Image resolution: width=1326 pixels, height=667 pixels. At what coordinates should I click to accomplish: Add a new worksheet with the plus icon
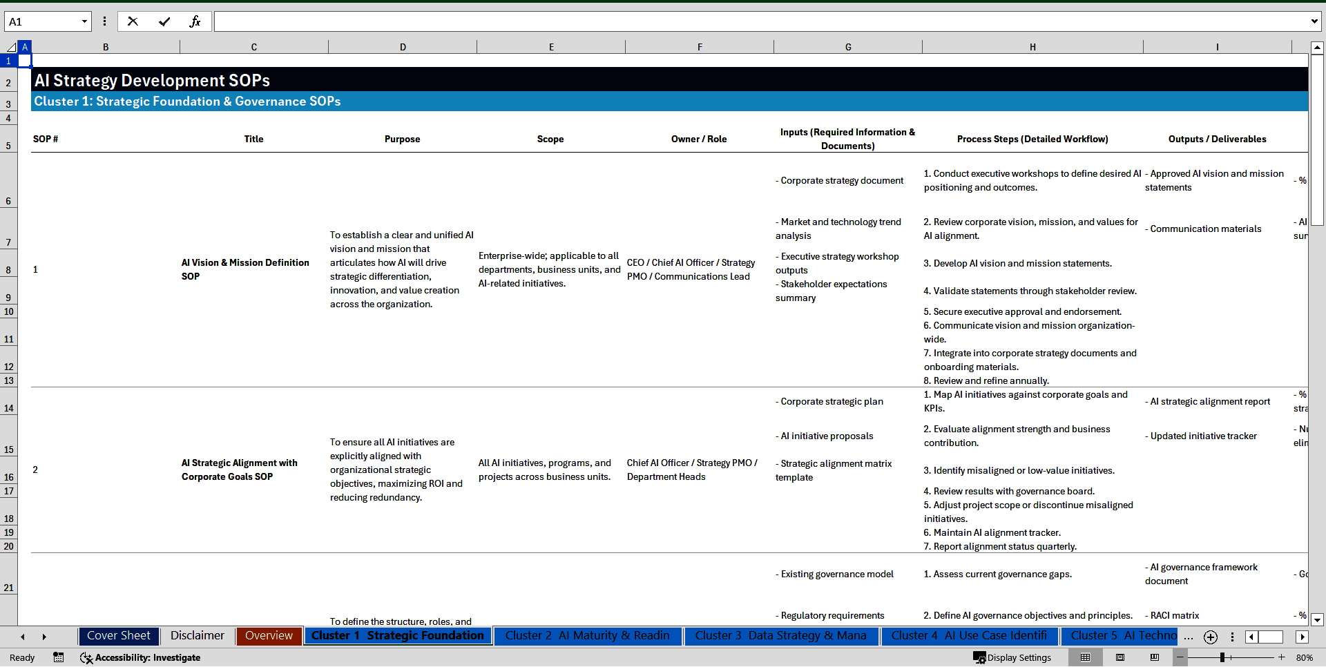click(x=1210, y=637)
